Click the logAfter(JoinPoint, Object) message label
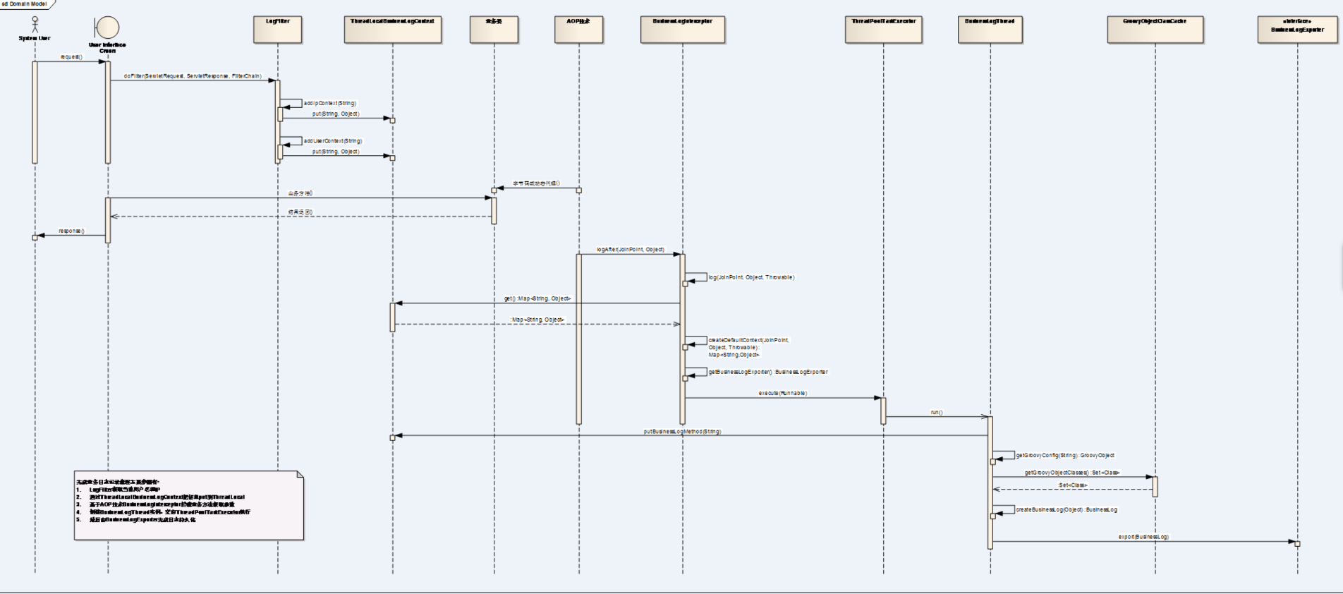The image size is (1343, 594). 631,250
